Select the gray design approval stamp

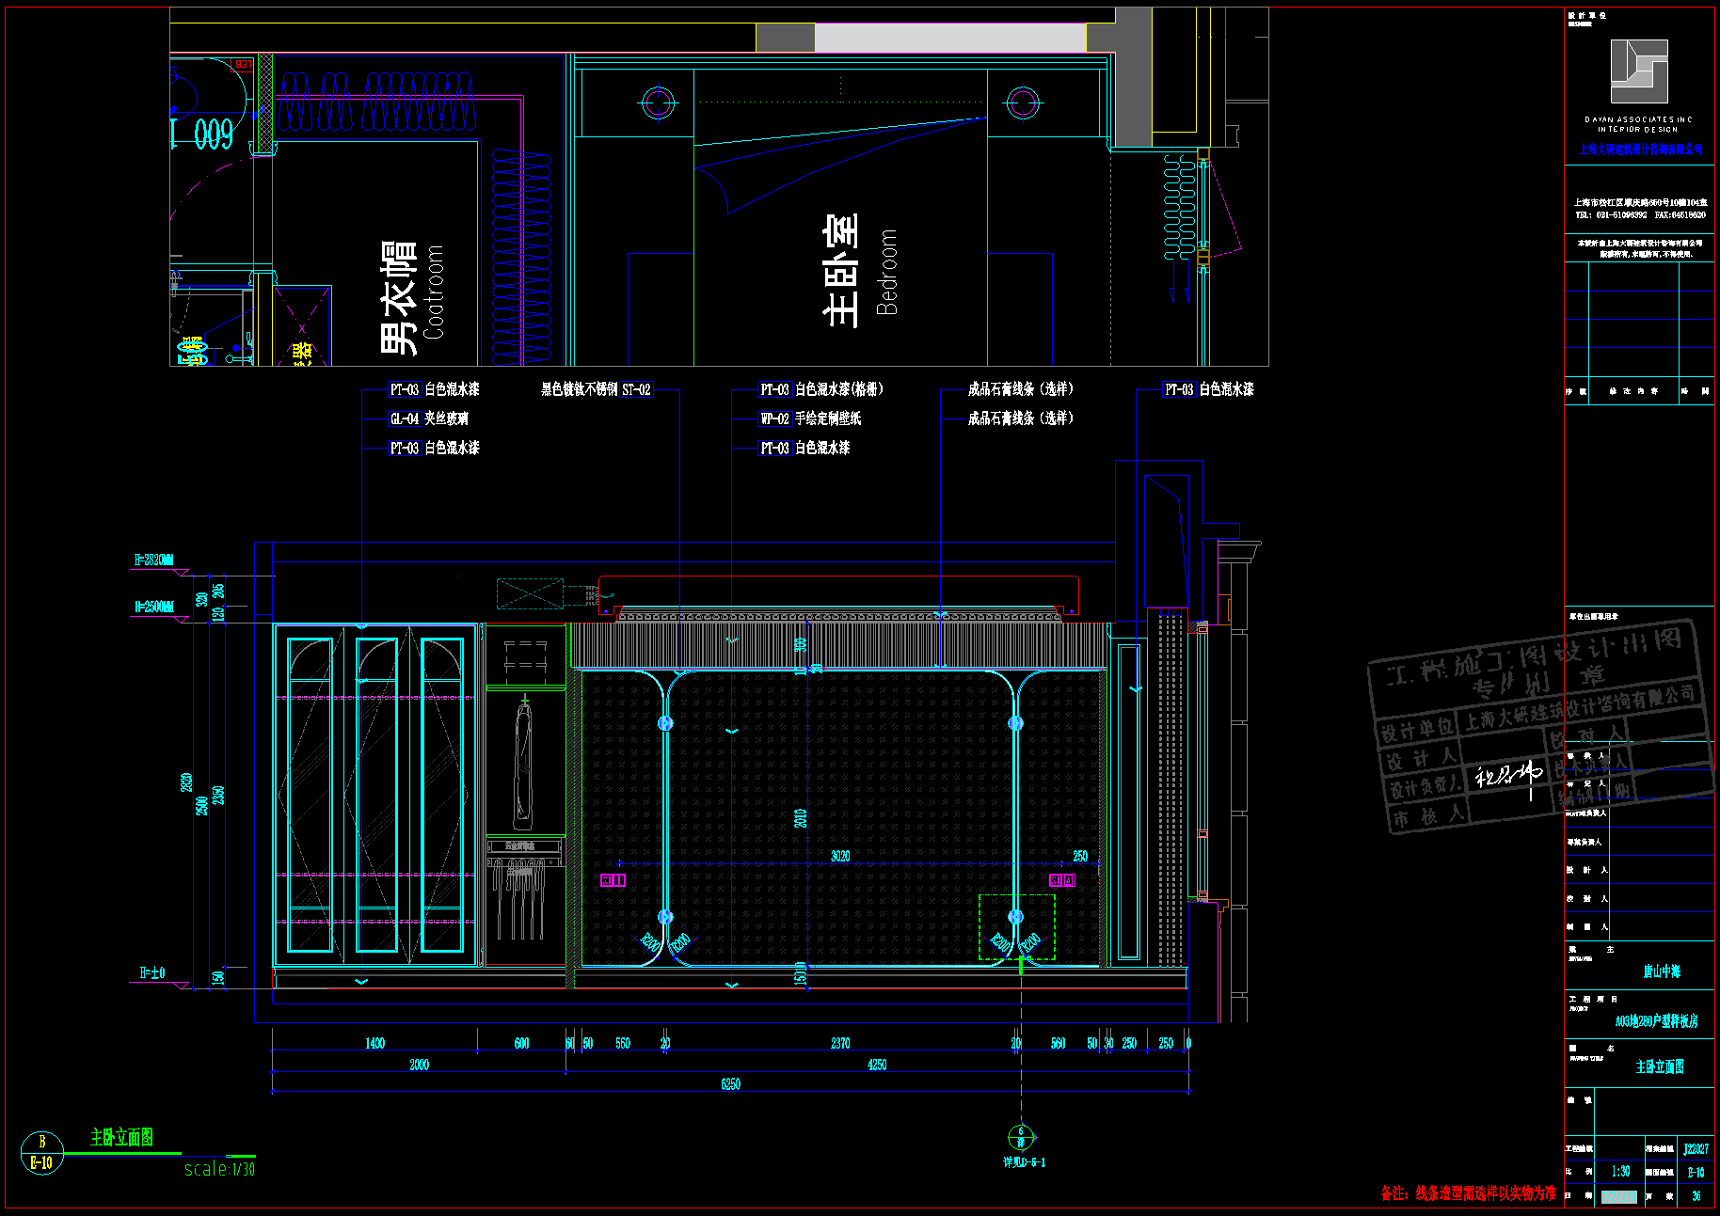tap(1538, 726)
